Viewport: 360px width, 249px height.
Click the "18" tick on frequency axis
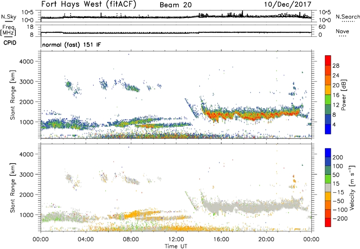(x=30, y=27)
